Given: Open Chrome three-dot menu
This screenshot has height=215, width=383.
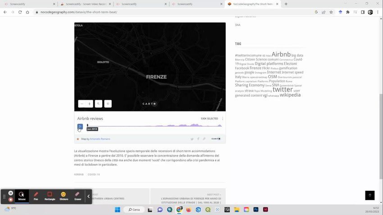Looking at the screenshot, I should coord(378,12).
